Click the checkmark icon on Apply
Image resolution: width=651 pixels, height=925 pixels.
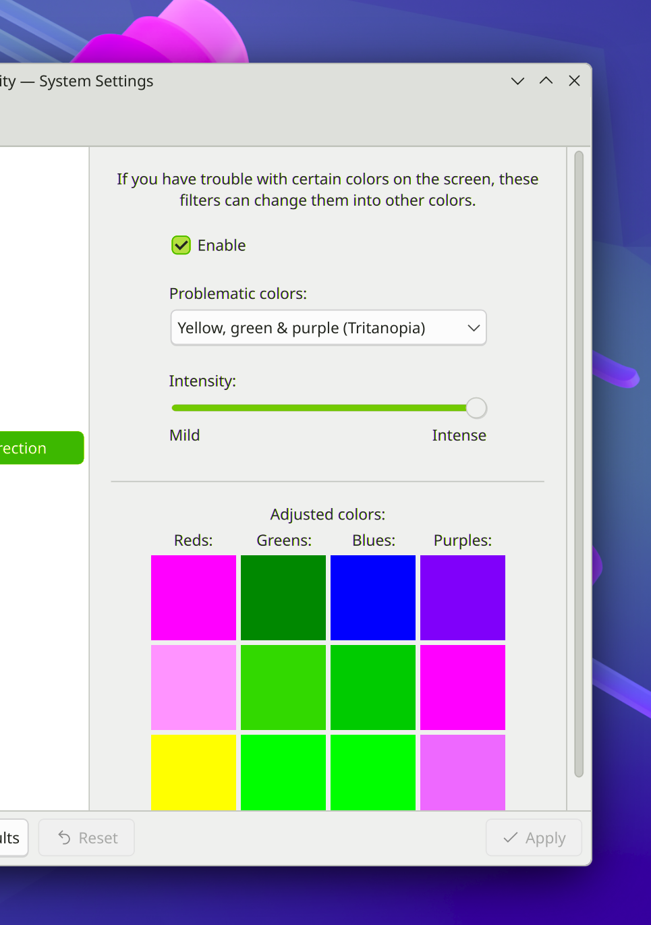[x=511, y=838]
